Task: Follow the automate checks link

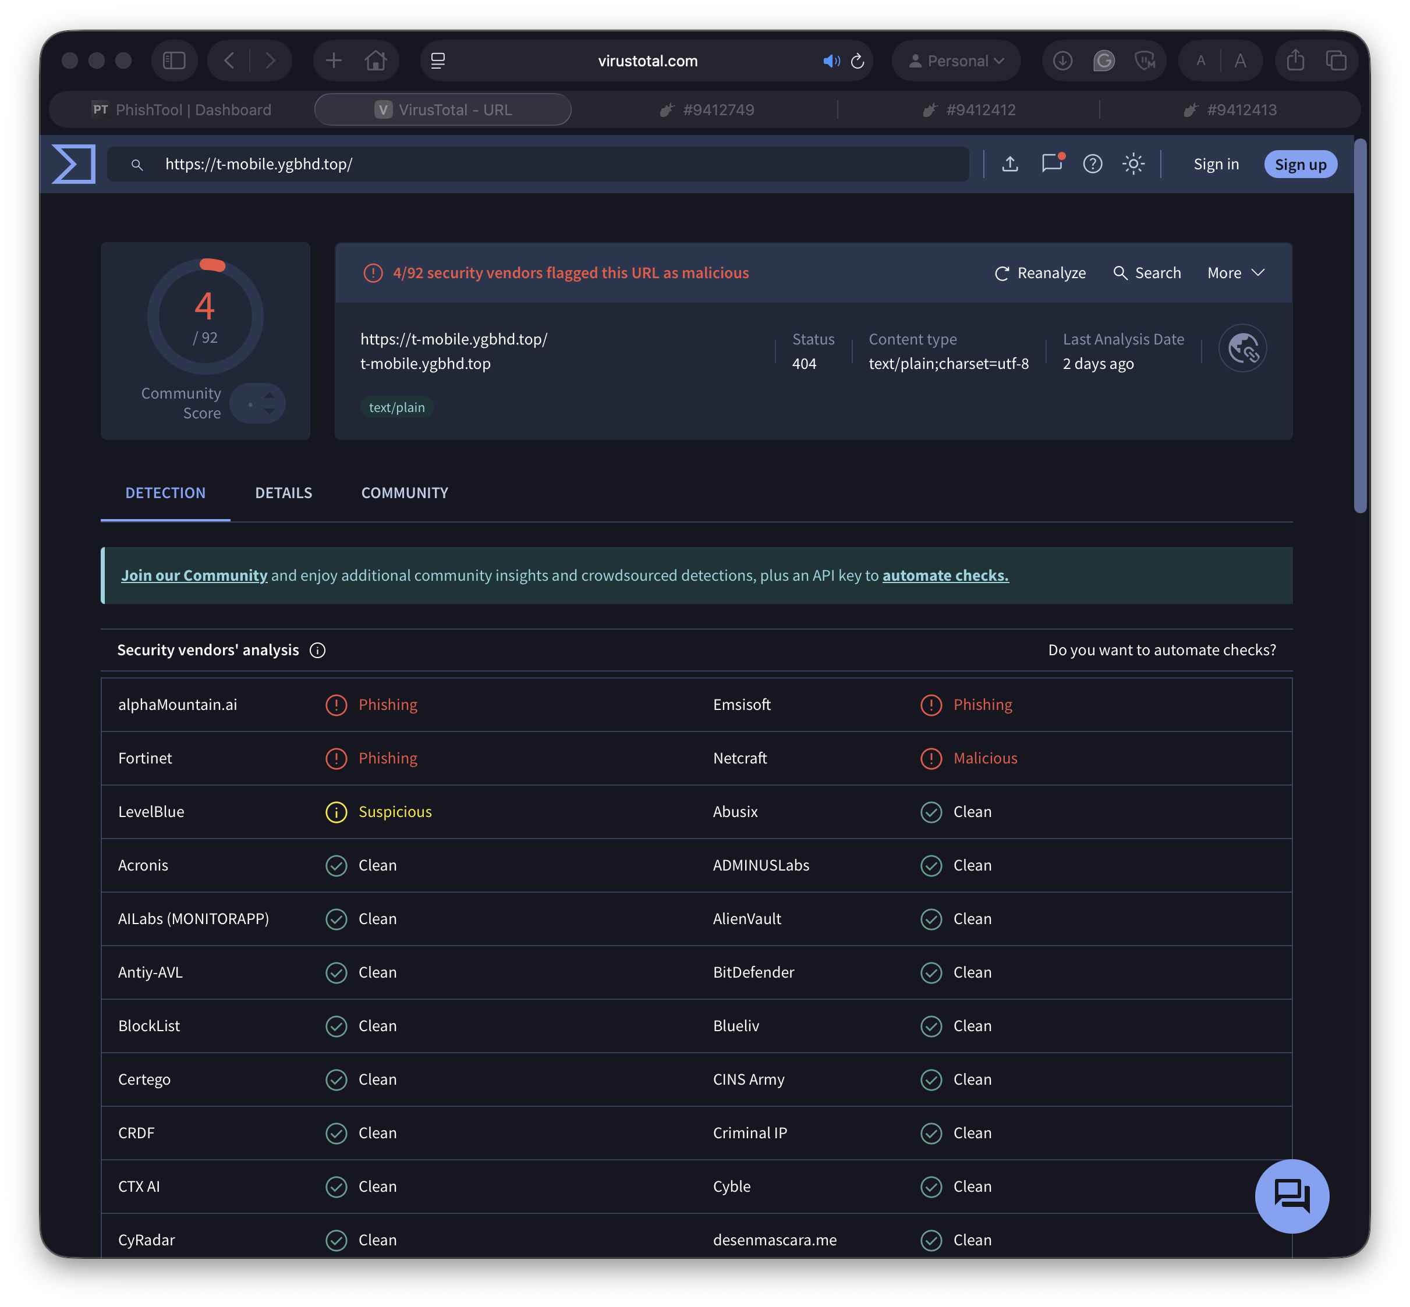Action: (x=945, y=576)
